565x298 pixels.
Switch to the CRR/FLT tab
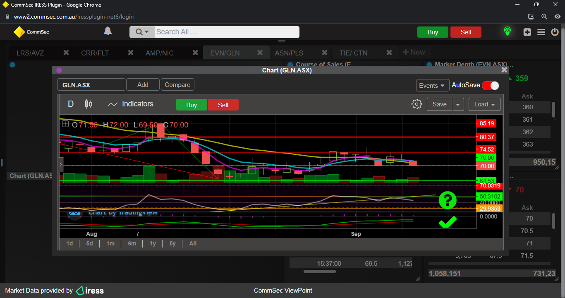(x=95, y=53)
